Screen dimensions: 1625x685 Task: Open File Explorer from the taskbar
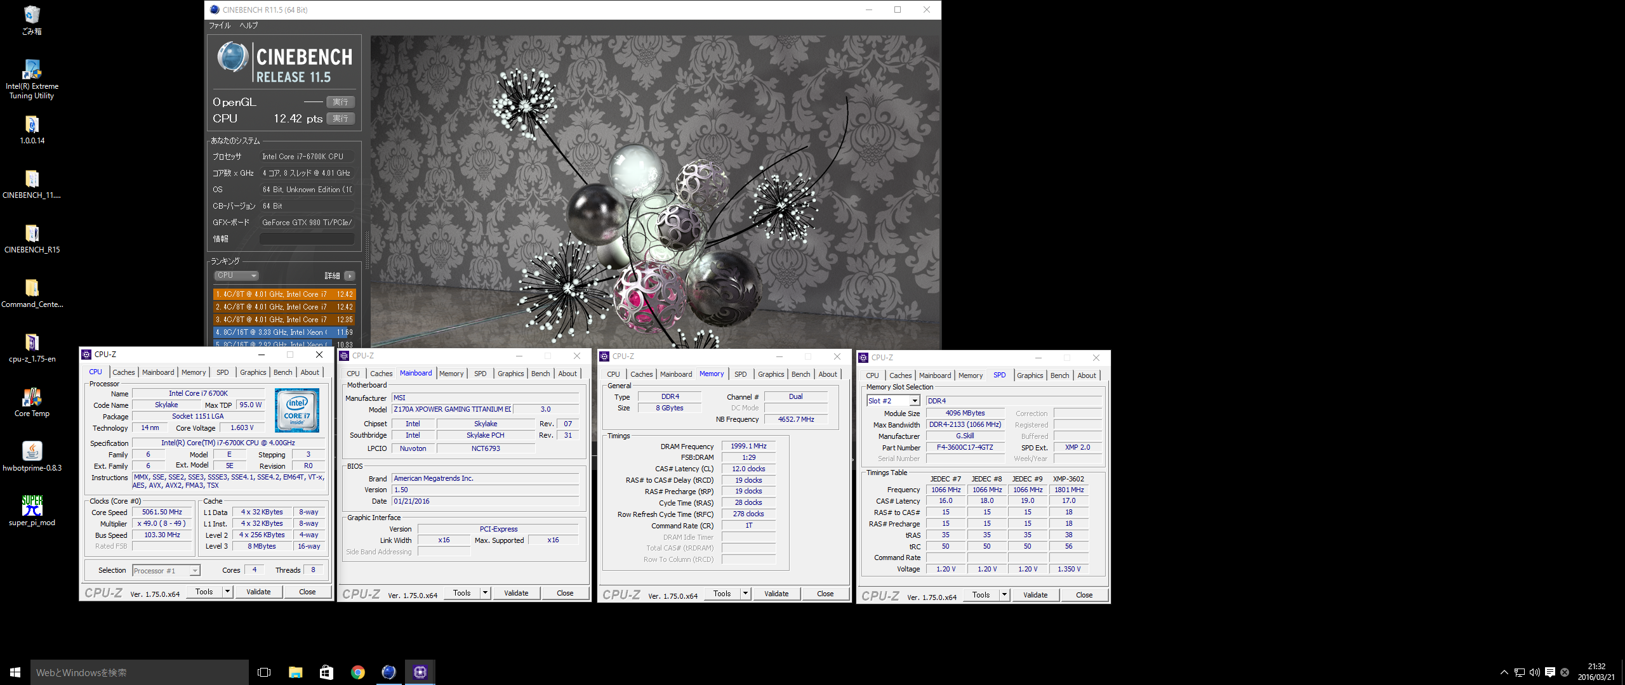[295, 672]
